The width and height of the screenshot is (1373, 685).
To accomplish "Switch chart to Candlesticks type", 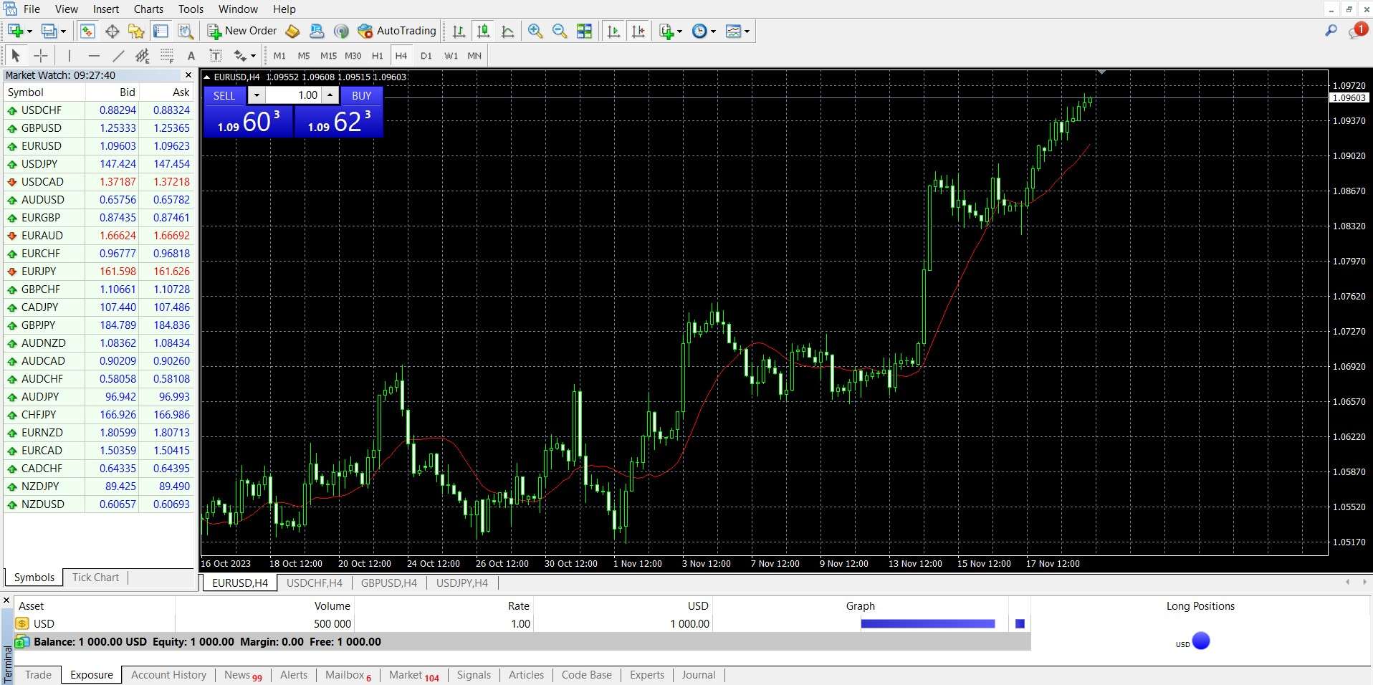I will pos(484,31).
